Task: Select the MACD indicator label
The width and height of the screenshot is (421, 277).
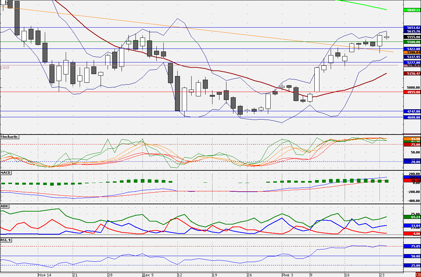Action: [x=5, y=173]
